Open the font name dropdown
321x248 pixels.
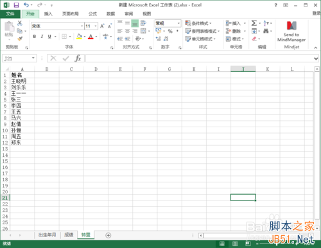[82, 26]
